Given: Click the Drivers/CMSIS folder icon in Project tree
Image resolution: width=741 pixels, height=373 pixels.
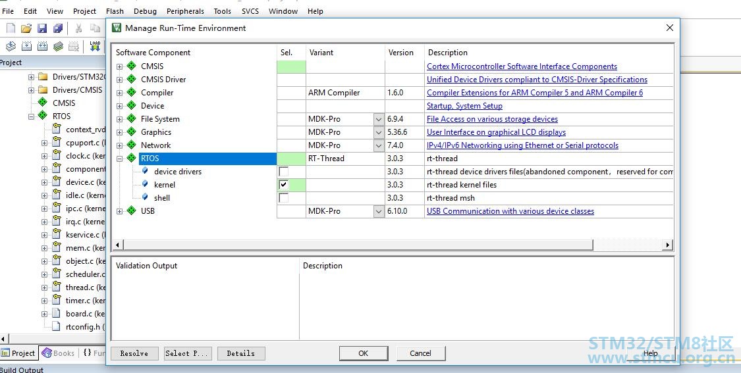Looking at the screenshot, I should 43,89.
